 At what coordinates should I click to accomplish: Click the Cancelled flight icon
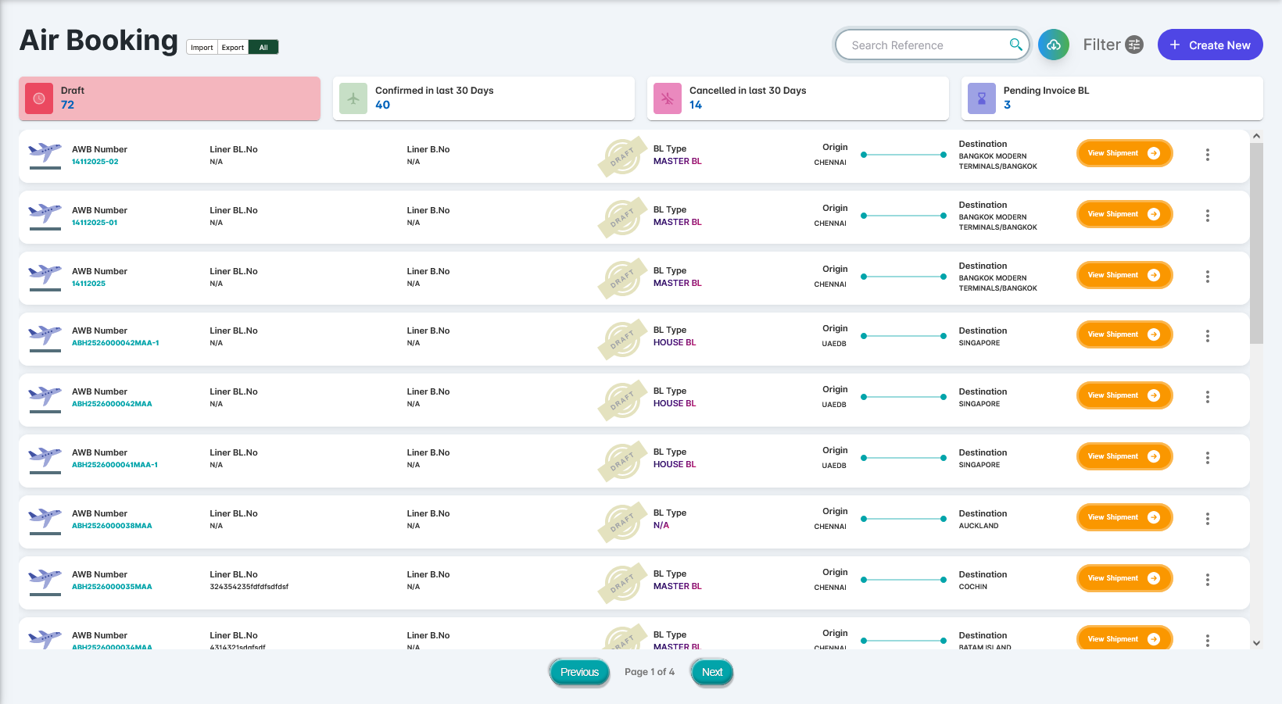pos(668,98)
